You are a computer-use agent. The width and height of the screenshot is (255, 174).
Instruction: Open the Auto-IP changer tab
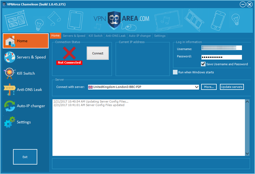pos(140,36)
